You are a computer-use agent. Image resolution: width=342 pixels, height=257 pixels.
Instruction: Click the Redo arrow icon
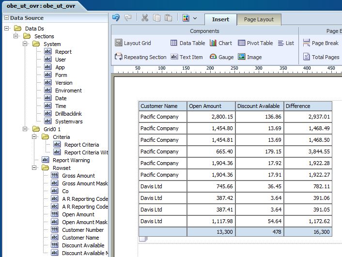click(128, 17)
